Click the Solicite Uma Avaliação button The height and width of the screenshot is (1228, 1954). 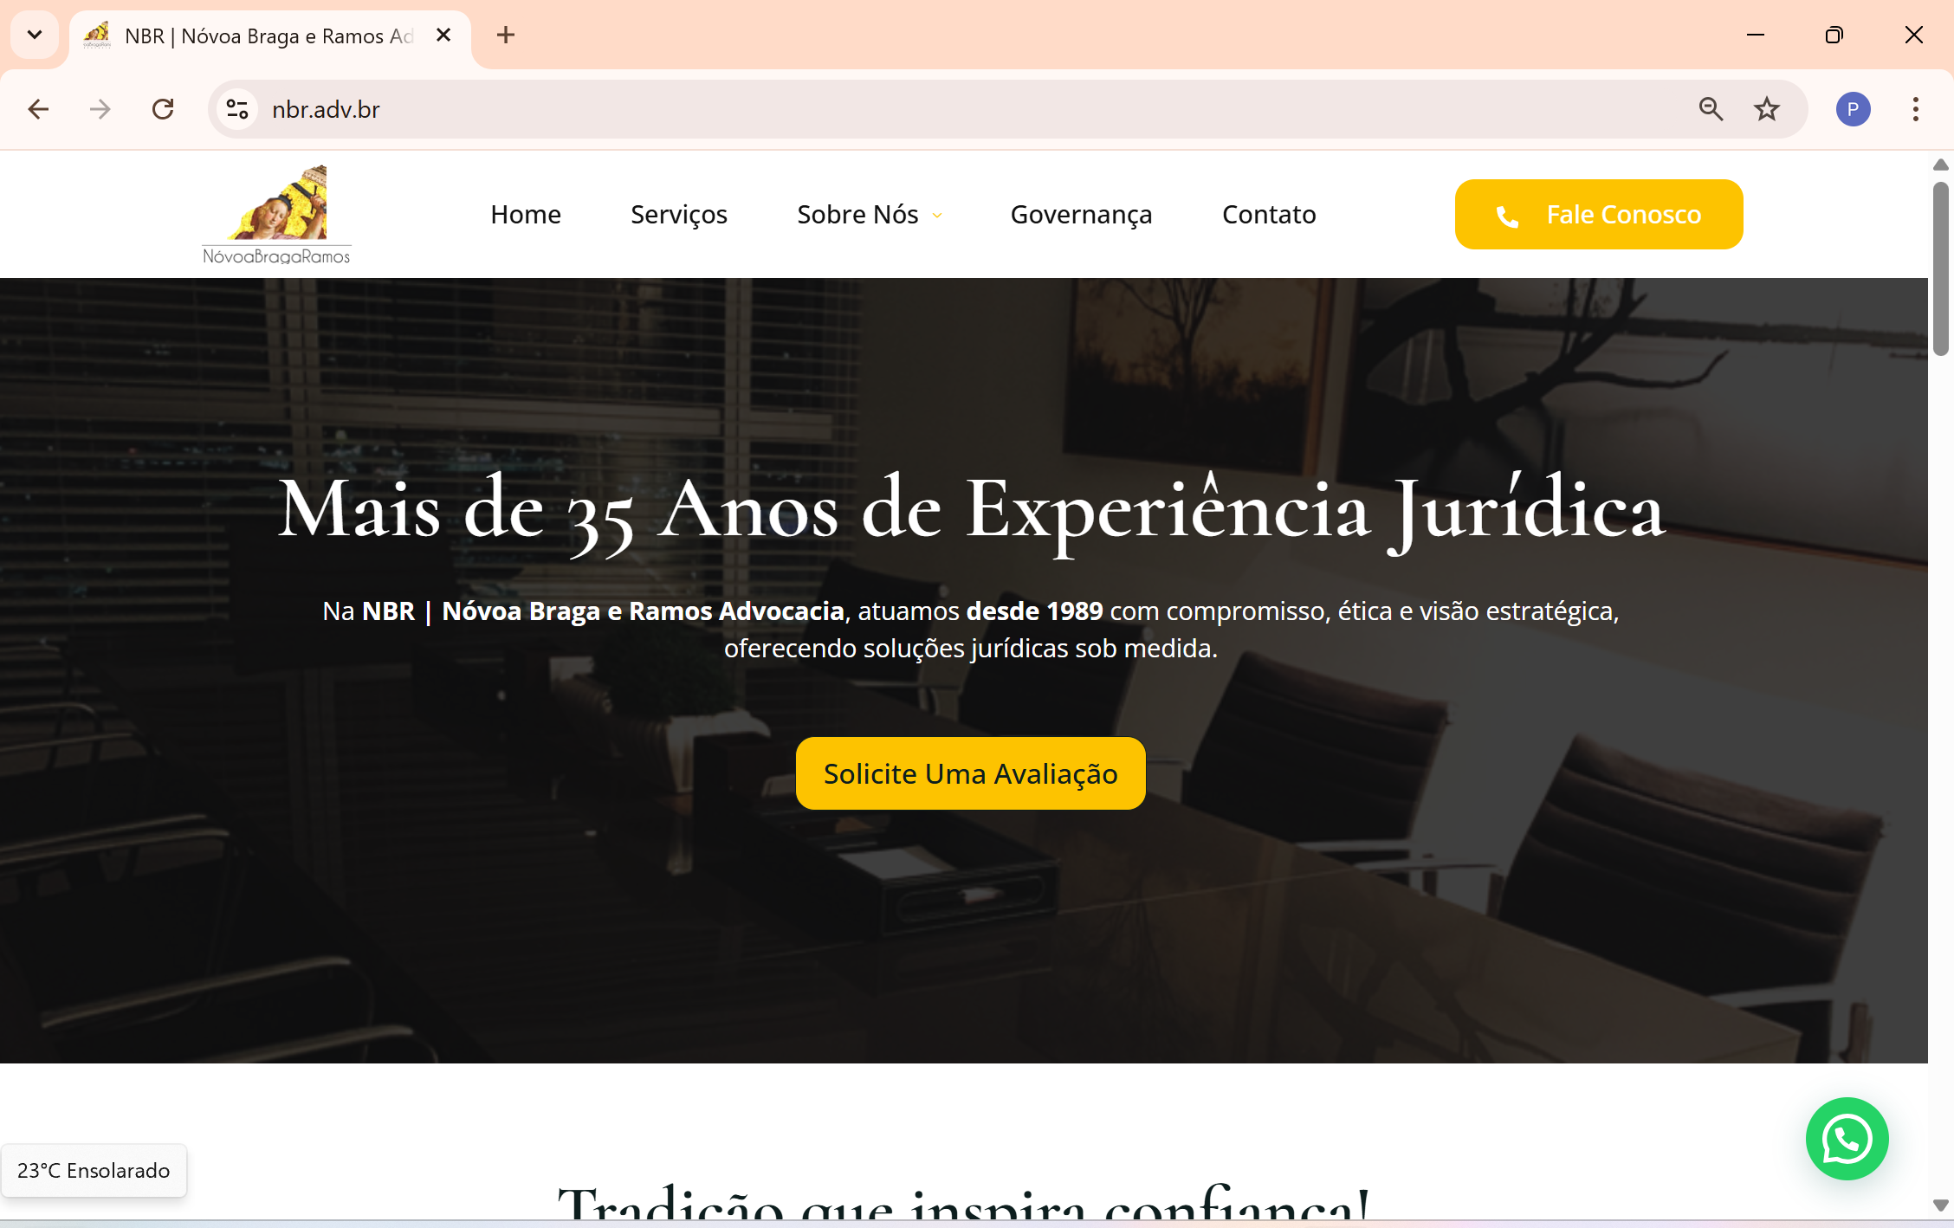(x=969, y=773)
